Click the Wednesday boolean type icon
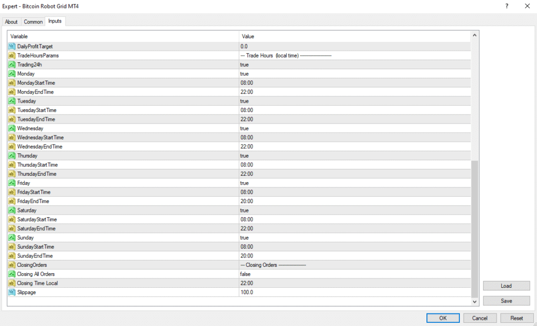Screen dimensions: 537x326 point(12,128)
